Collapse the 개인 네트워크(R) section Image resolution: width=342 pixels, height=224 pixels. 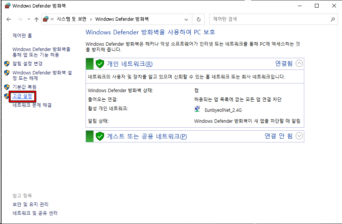tap(299, 63)
